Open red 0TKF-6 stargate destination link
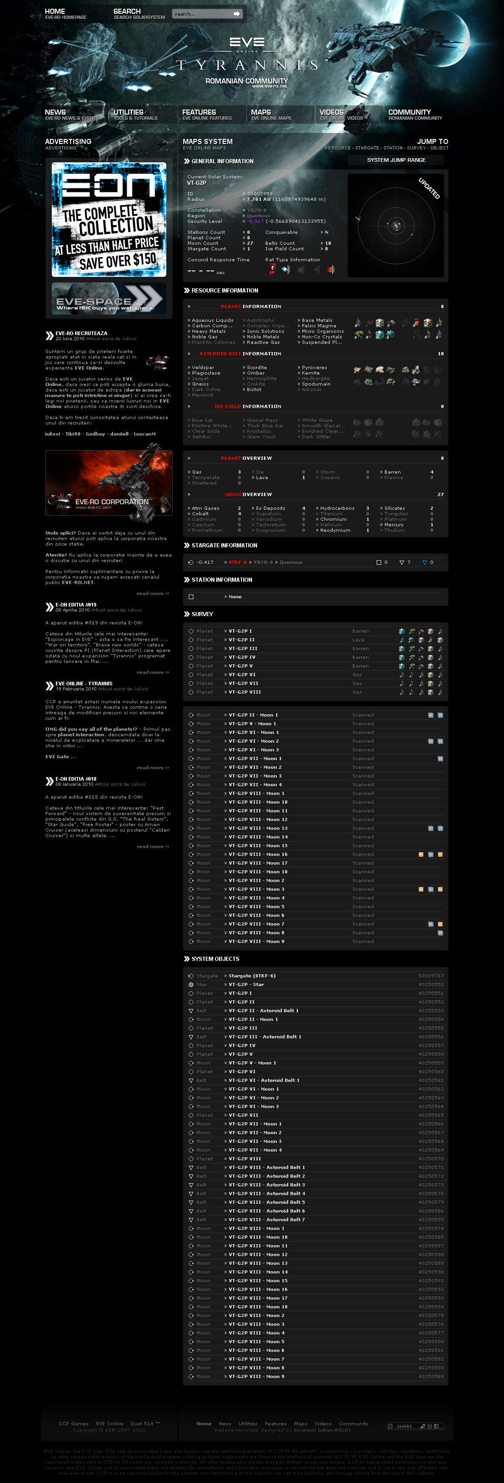The image size is (504, 1483). [237, 562]
